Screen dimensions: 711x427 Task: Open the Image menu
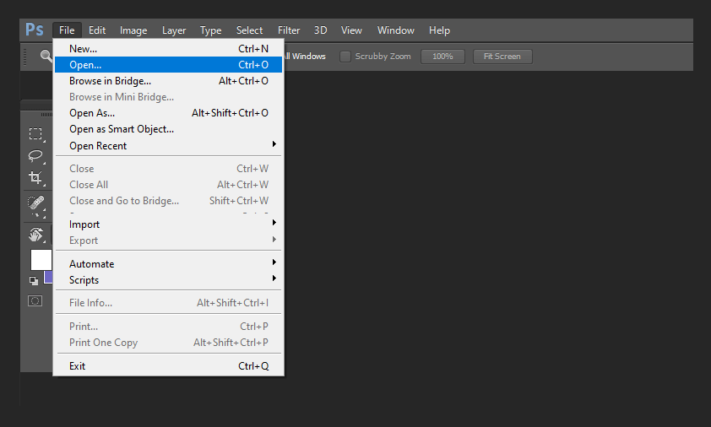pyautogui.click(x=133, y=30)
